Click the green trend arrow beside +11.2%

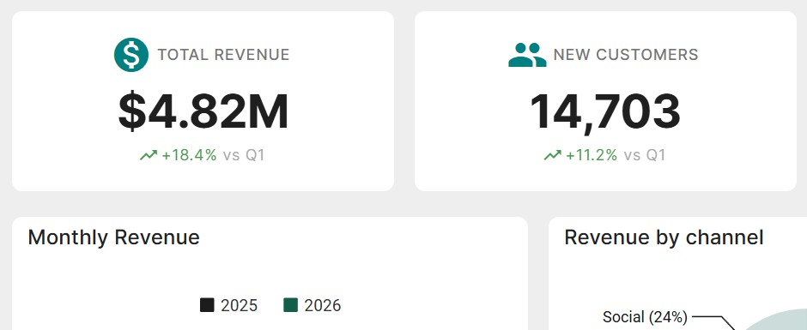coord(552,155)
